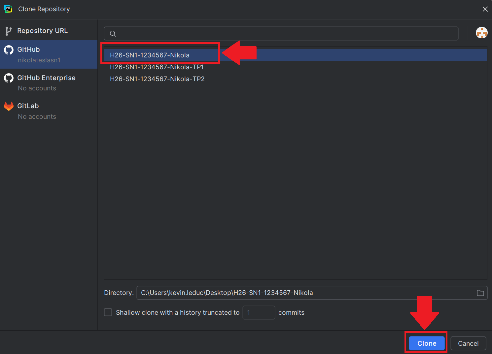
Task: Click the GitHub account avatar icon
Action: point(481,33)
